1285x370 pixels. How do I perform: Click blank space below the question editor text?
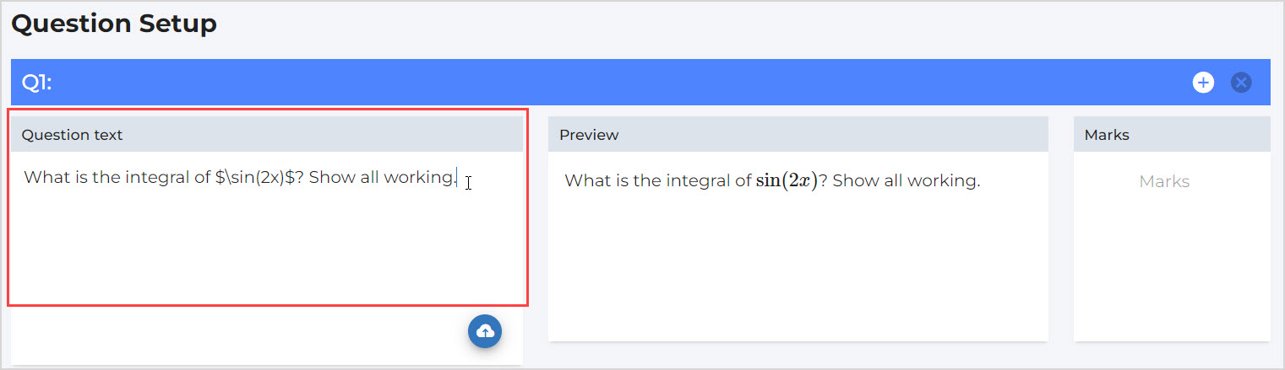pyautogui.click(x=266, y=253)
